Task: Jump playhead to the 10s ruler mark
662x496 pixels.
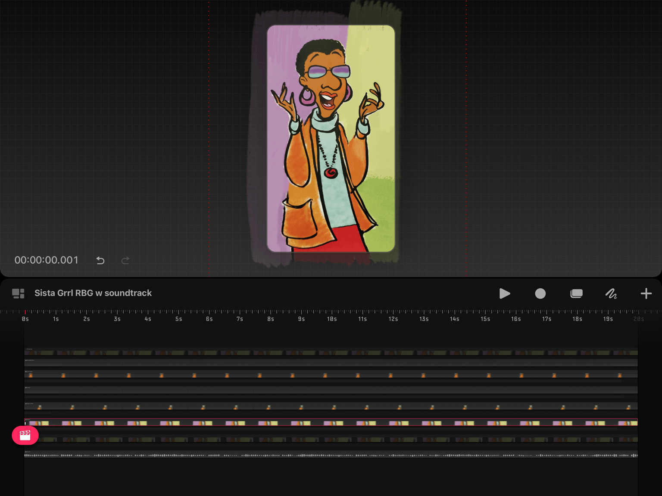Action: [x=332, y=319]
